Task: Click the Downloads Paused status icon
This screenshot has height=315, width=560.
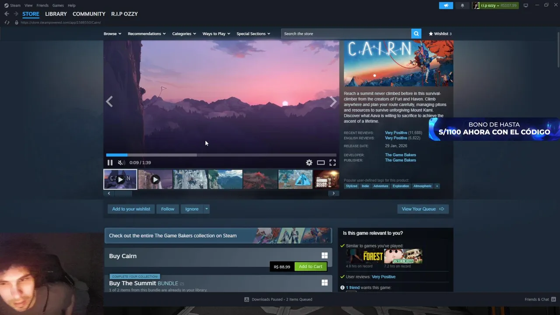Action: pos(247,299)
